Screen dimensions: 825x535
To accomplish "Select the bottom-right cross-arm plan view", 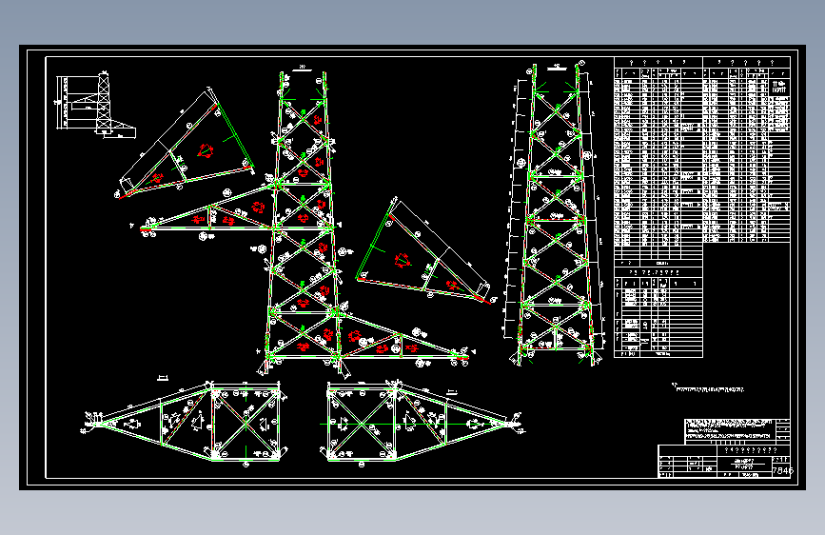I will 423,423.
